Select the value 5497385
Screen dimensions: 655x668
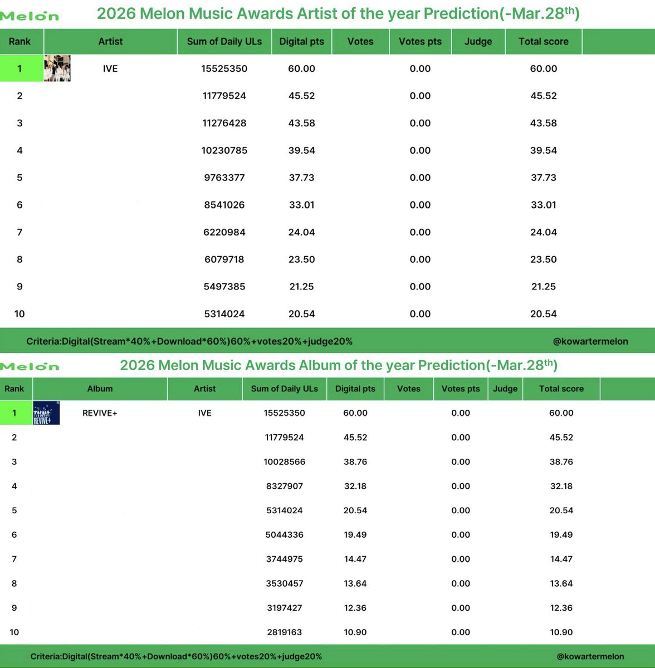pos(224,287)
